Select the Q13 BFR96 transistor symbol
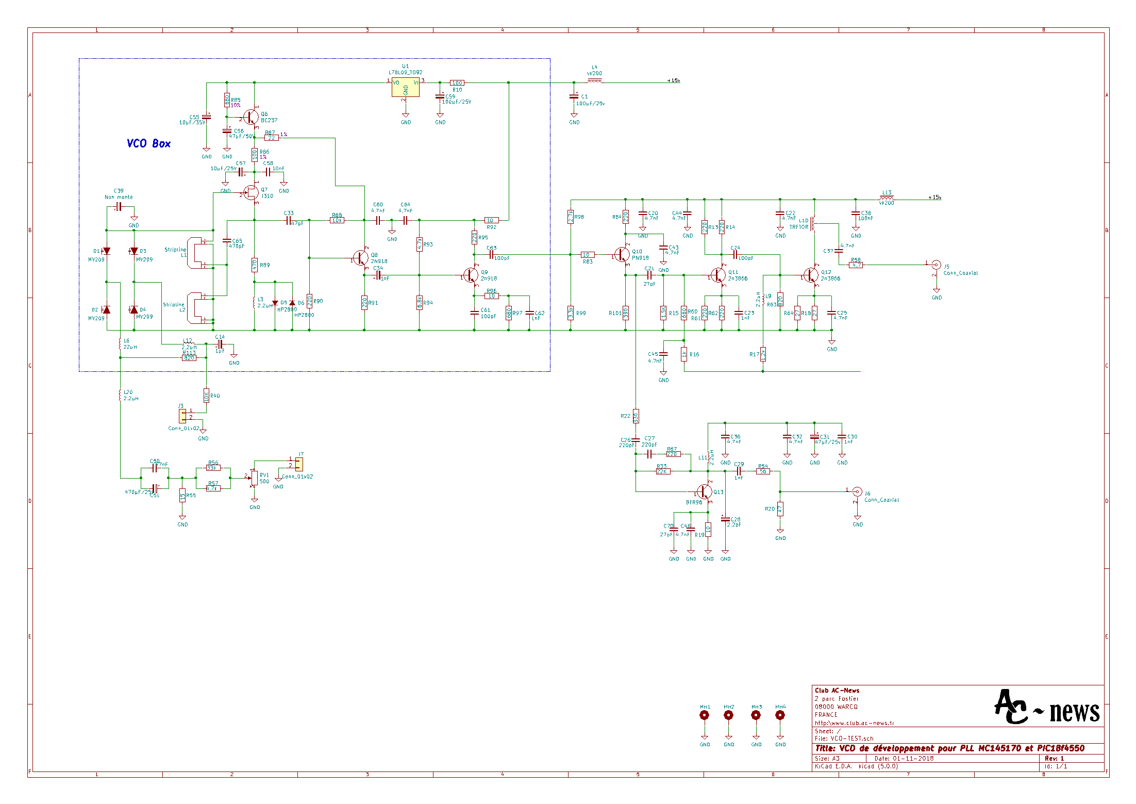This screenshot has width=1136, height=804. pyautogui.click(x=704, y=491)
